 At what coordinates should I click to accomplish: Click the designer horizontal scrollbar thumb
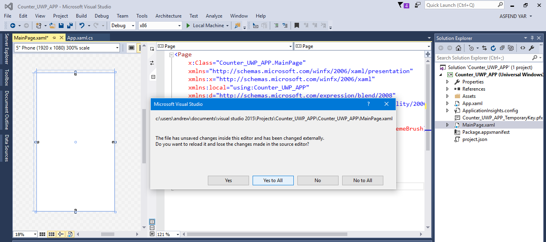coord(108,234)
